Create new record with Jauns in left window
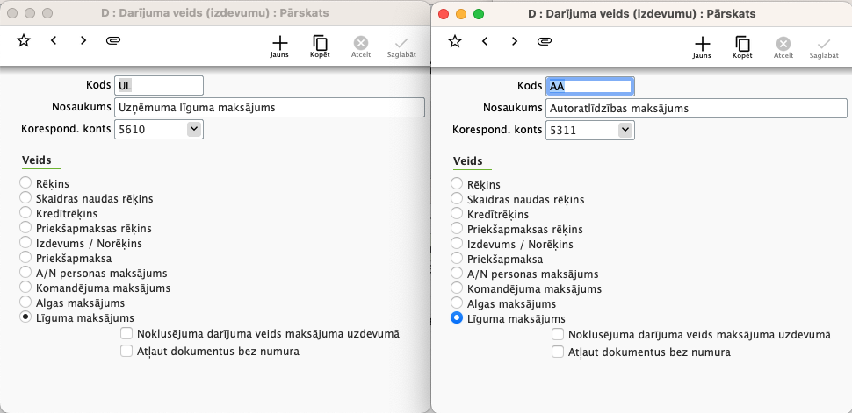Viewport: 852px width, 413px height. [x=279, y=46]
